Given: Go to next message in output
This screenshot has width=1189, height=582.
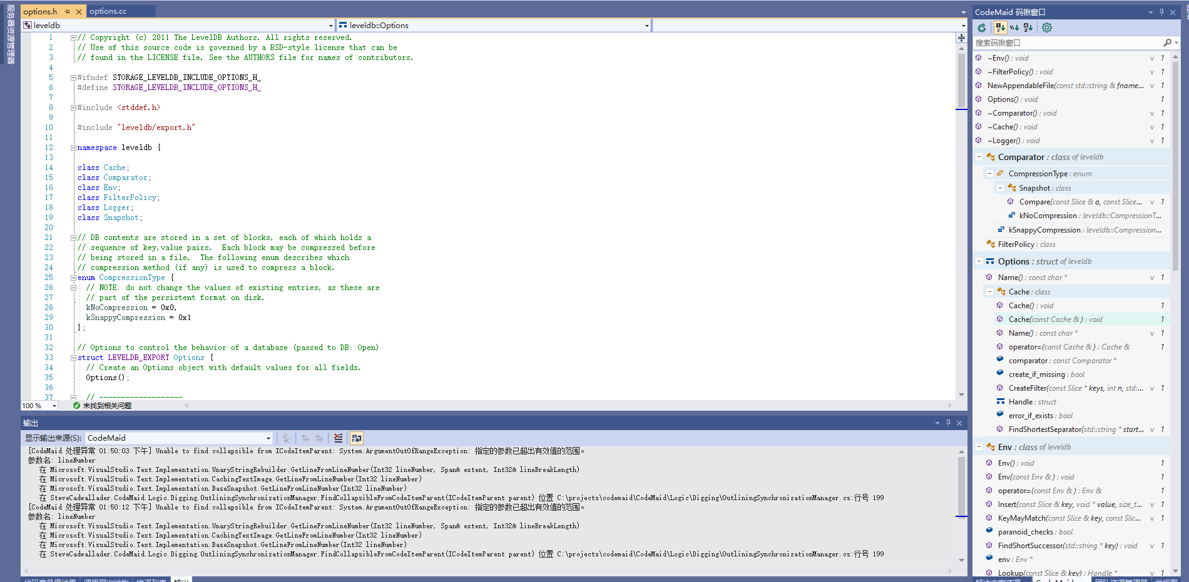Looking at the screenshot, I should 320,438.
